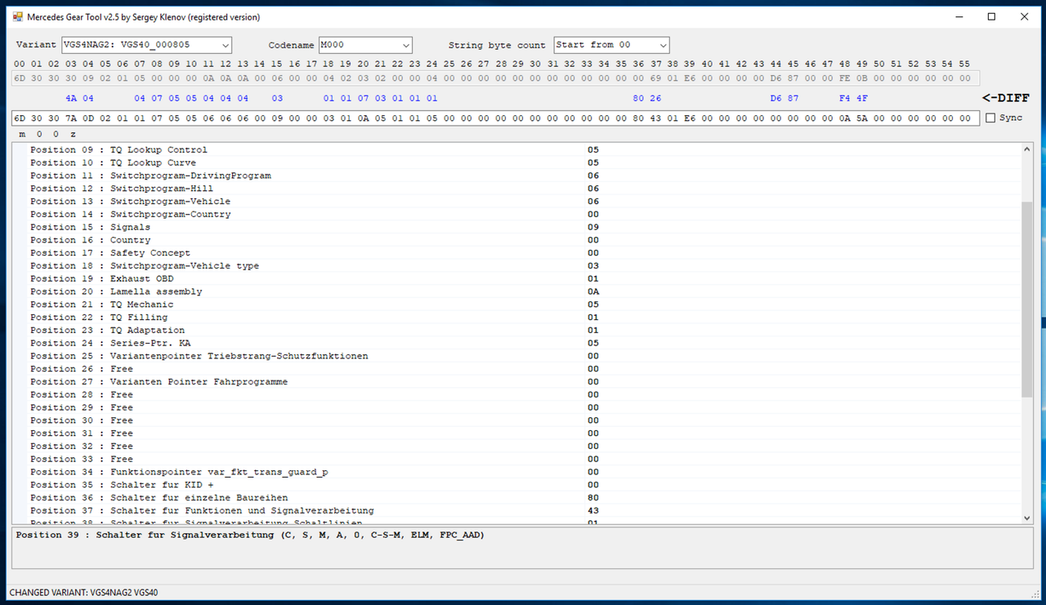The height and width of the screenshot is (605, 1046).
Task: Click the <-DIFF label
Action: 1005,98
